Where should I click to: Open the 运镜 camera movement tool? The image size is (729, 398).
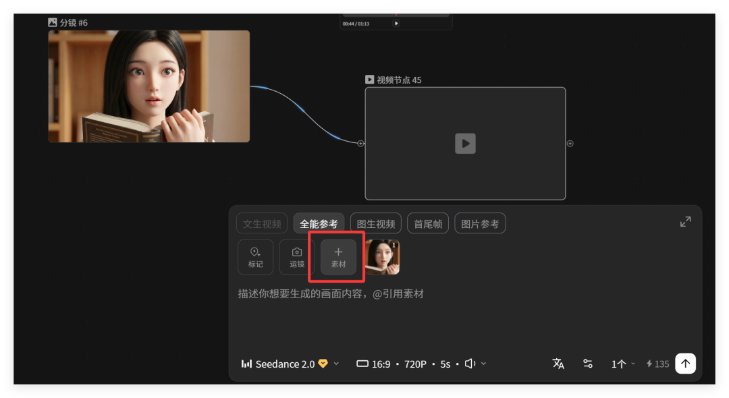pos(296,257)
